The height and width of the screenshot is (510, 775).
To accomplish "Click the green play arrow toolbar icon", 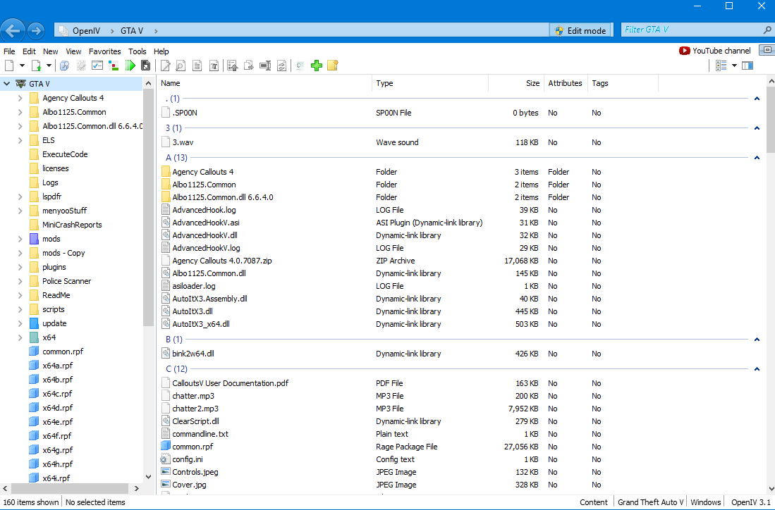I will pos(130,66).
